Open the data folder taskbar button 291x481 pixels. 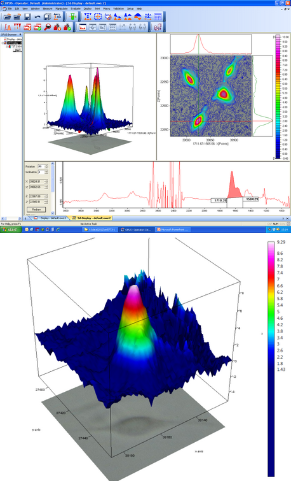pos(100,229)
